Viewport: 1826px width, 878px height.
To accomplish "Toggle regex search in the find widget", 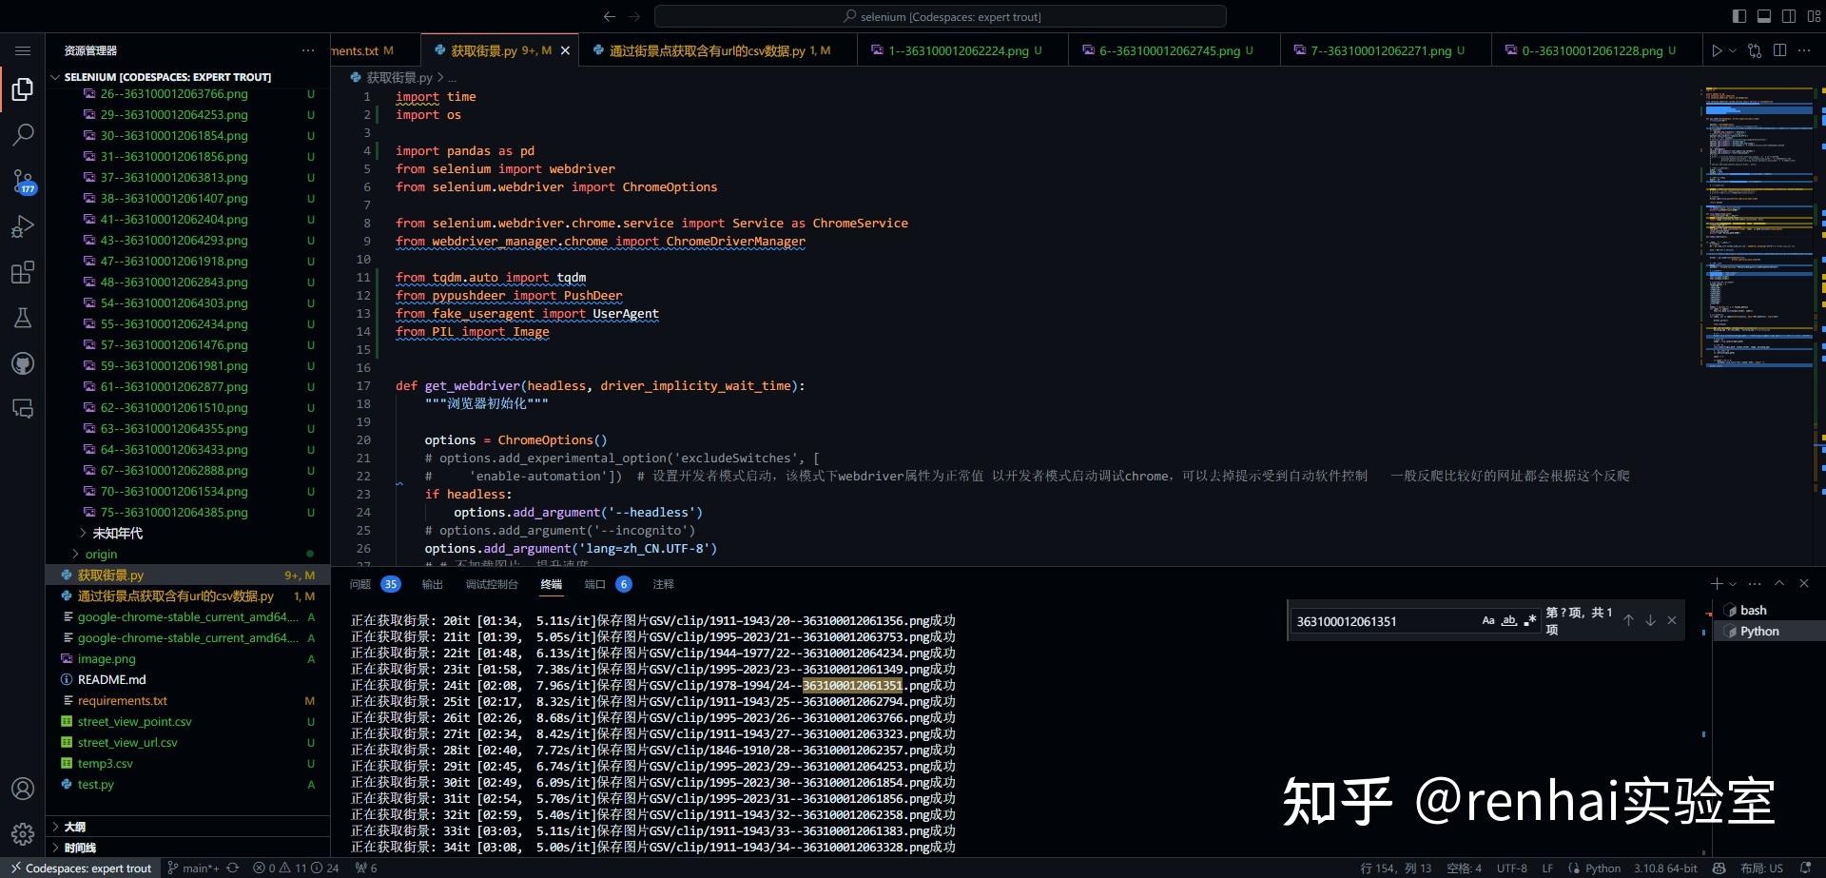I will (1531, 620).
